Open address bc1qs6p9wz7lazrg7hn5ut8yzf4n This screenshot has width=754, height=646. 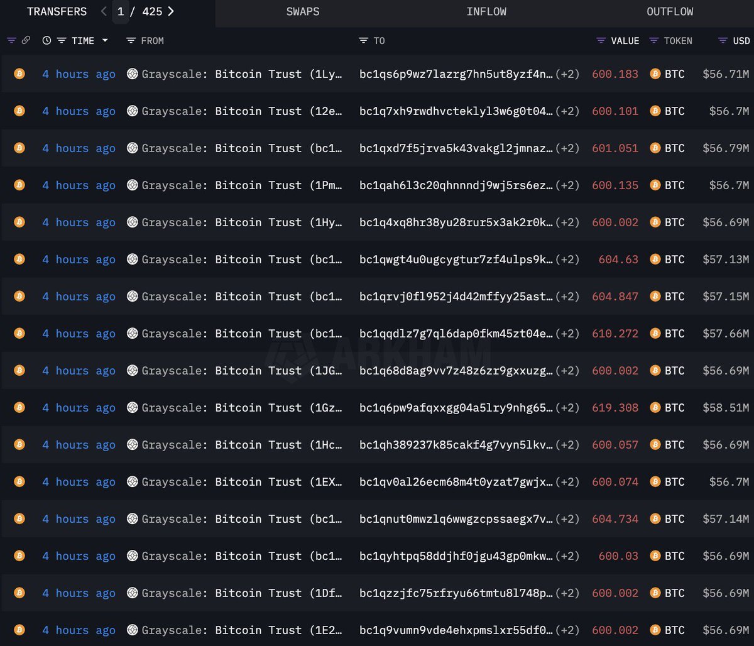457,74
